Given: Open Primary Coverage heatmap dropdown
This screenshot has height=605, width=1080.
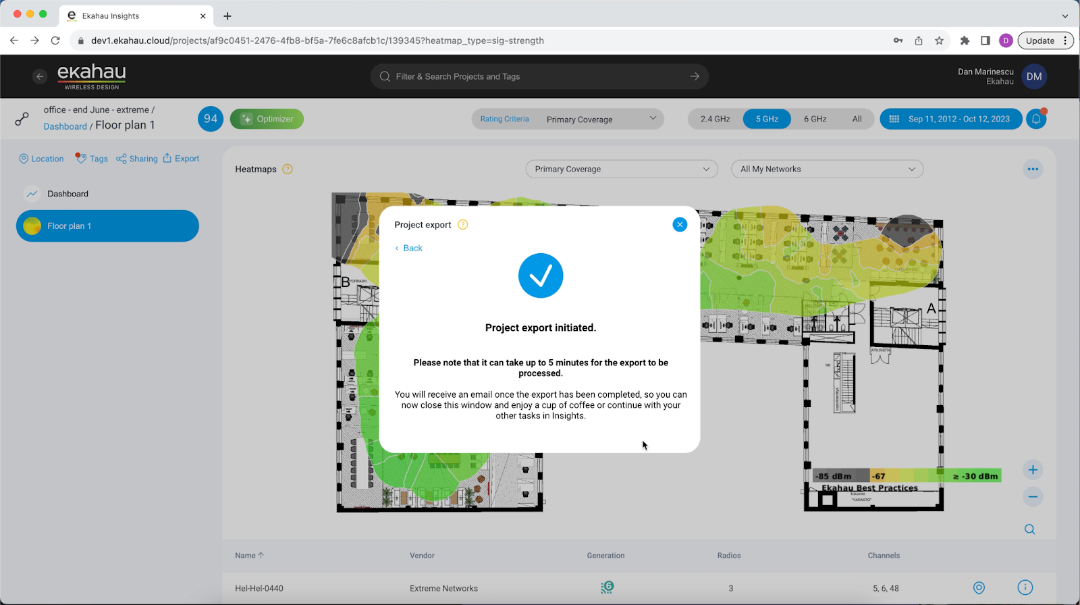Looking at the screenshot, I should pos(622,169).
